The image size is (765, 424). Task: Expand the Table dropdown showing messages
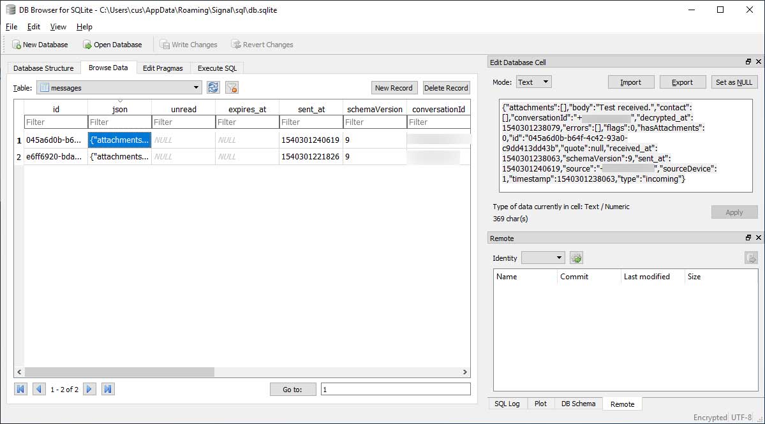119,88
